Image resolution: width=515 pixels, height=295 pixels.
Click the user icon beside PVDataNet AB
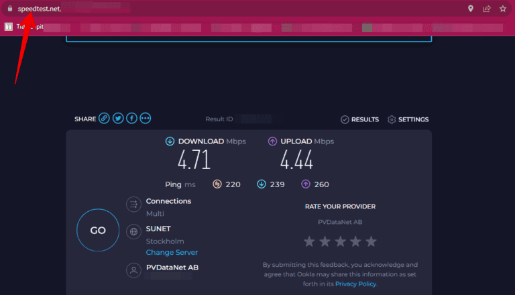(133, 270)
